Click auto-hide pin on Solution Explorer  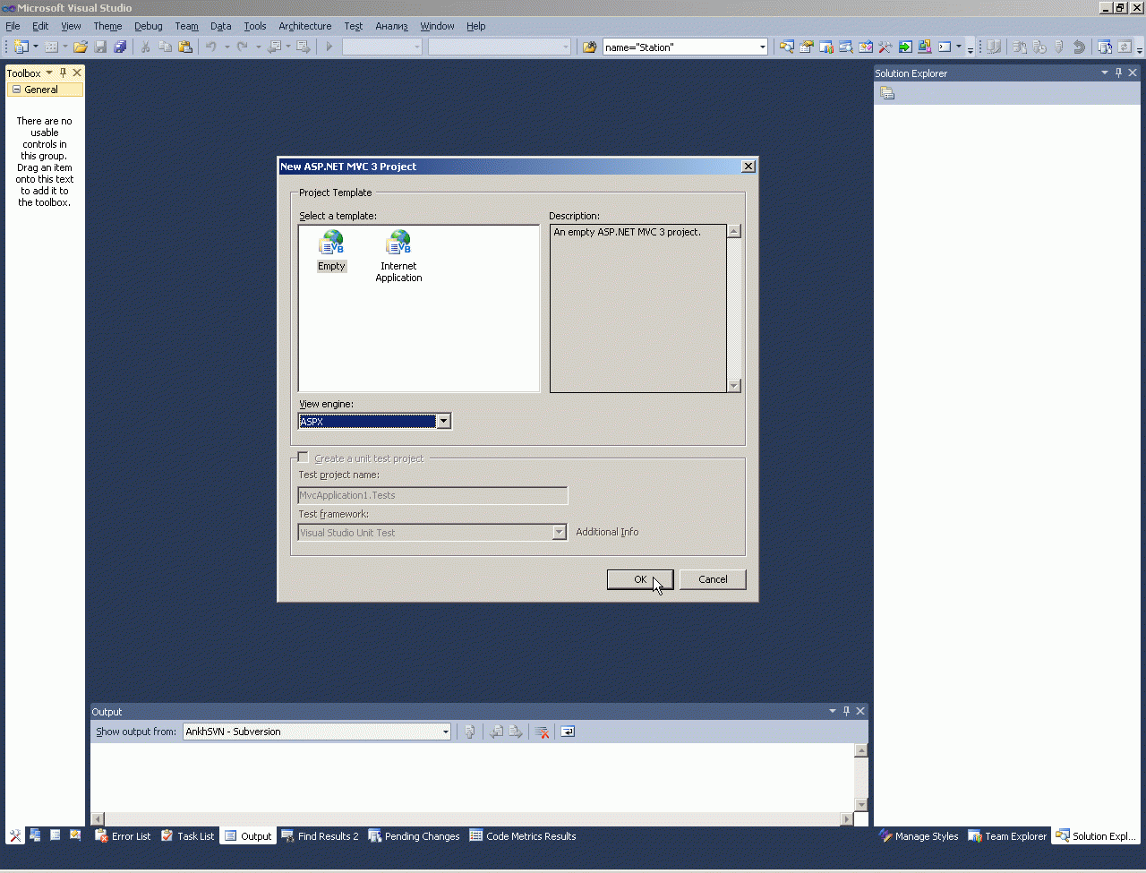click(x=1118, y=73)
